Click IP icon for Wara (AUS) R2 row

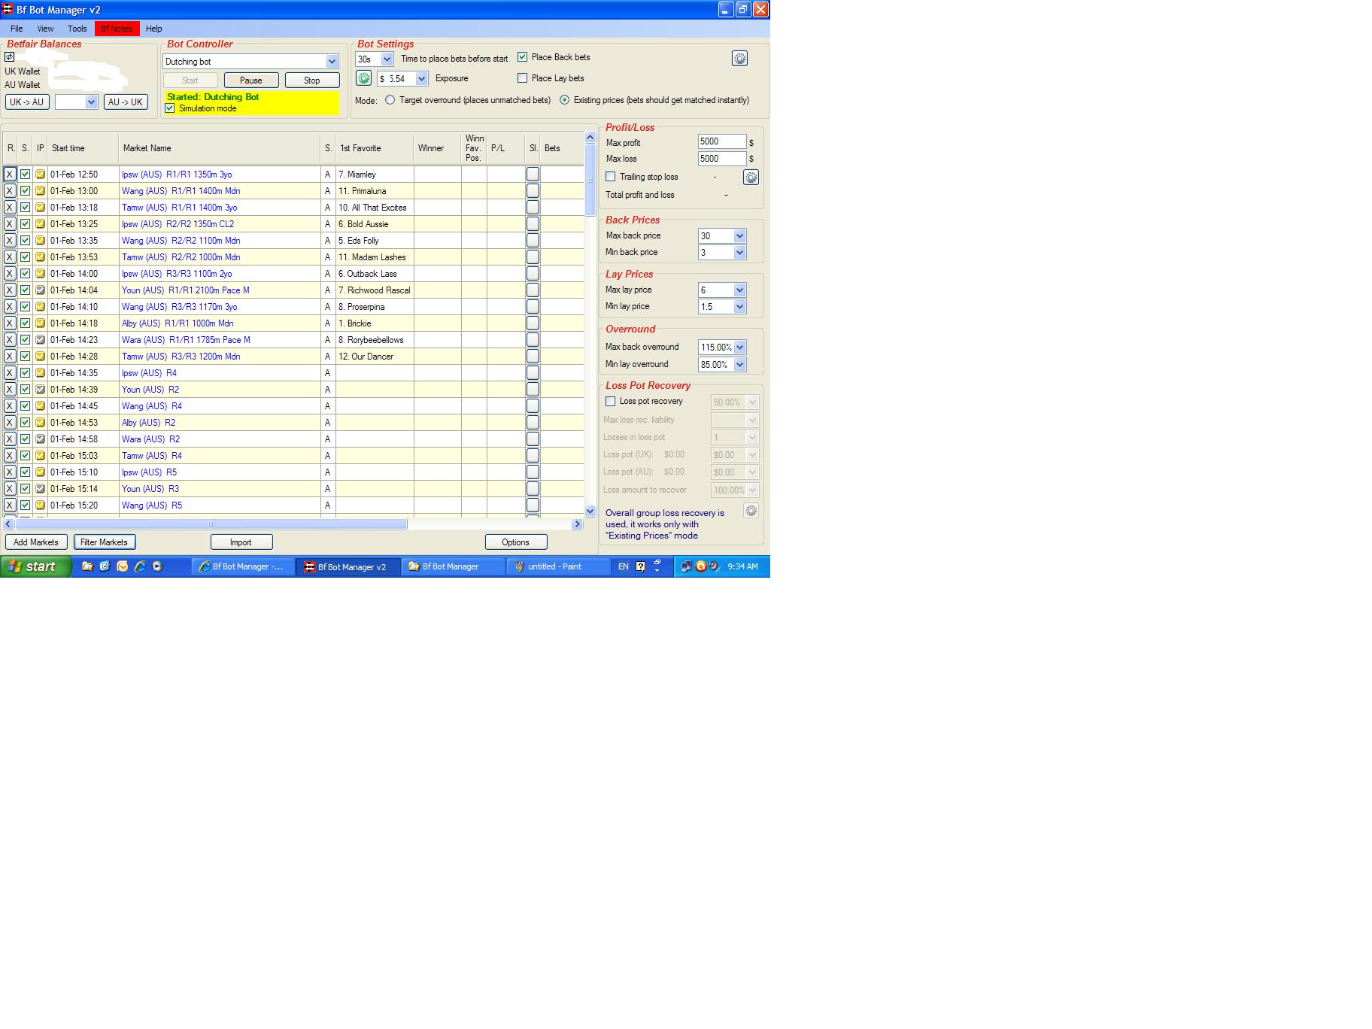coord(40,439)
